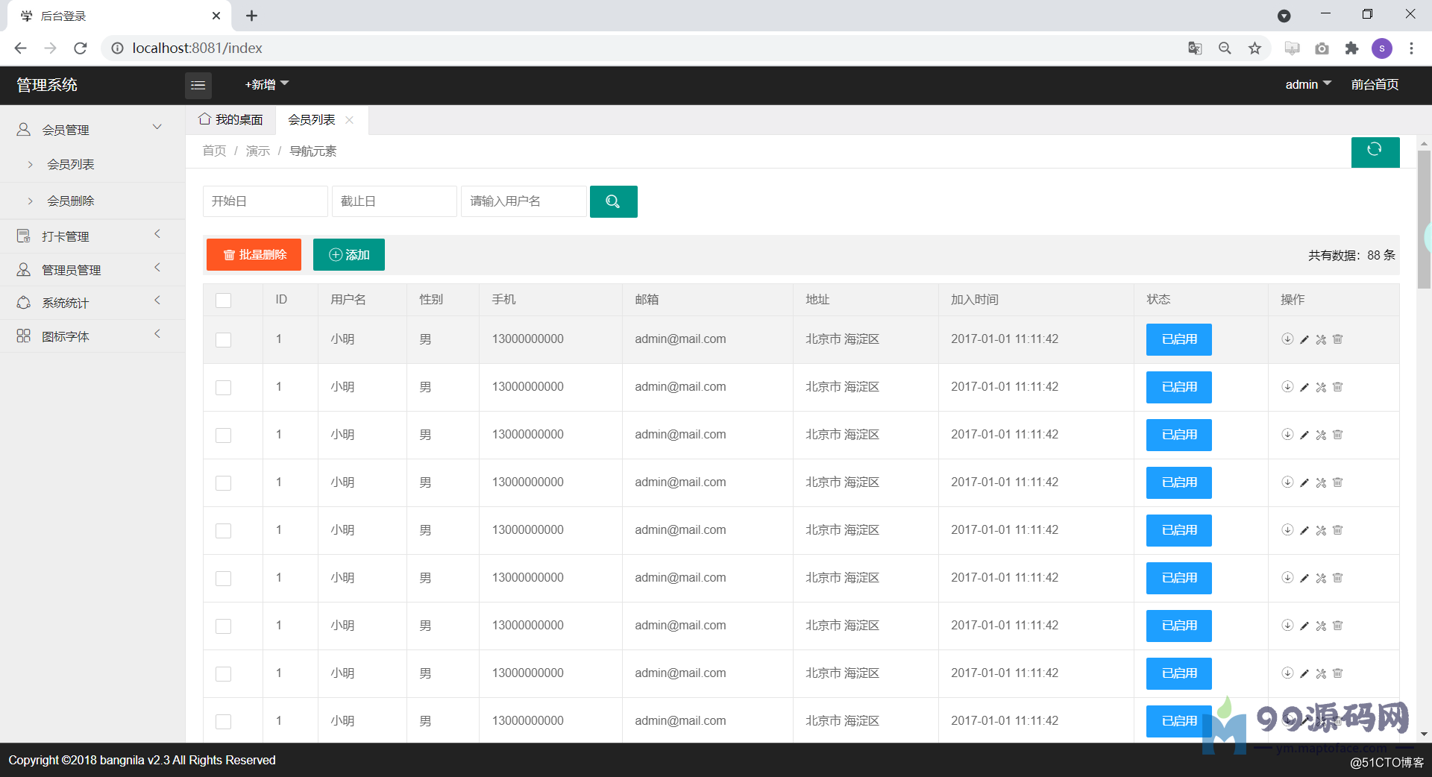
Task: Click the trash icon in the eighth table row
Action: [x=1338, y=673]
